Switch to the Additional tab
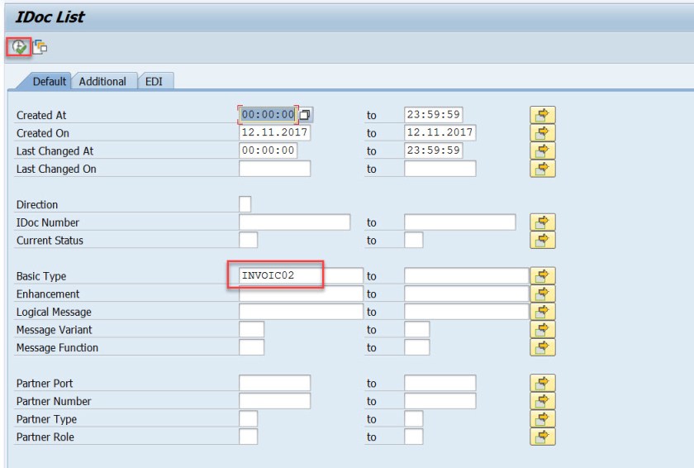Image resolution: width=694 pixels, height=468 pixels. (102, 82)
